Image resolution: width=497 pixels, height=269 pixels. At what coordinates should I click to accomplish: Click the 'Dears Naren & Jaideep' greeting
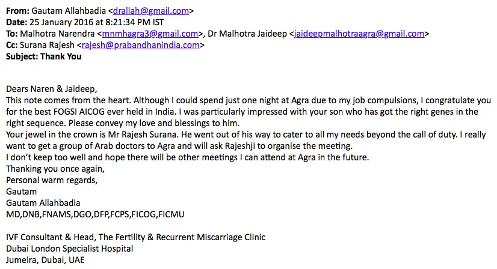coord(51,89)
